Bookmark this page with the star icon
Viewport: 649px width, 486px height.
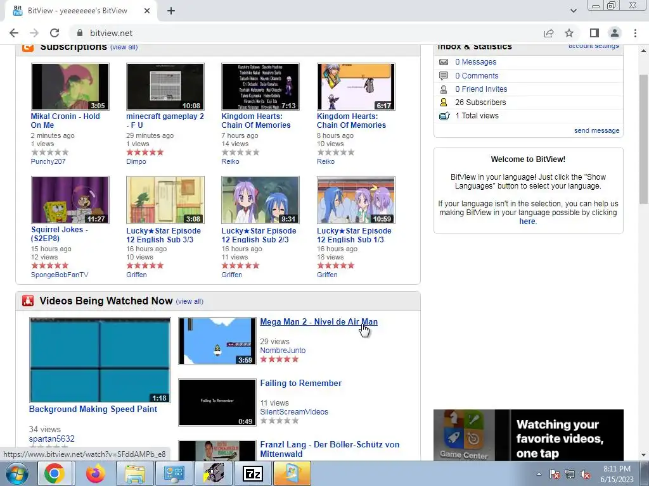(569, 33)
